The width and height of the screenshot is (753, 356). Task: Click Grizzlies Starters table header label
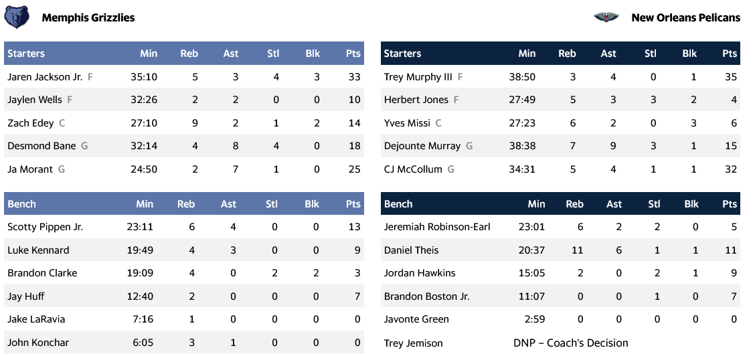point(26,54)
